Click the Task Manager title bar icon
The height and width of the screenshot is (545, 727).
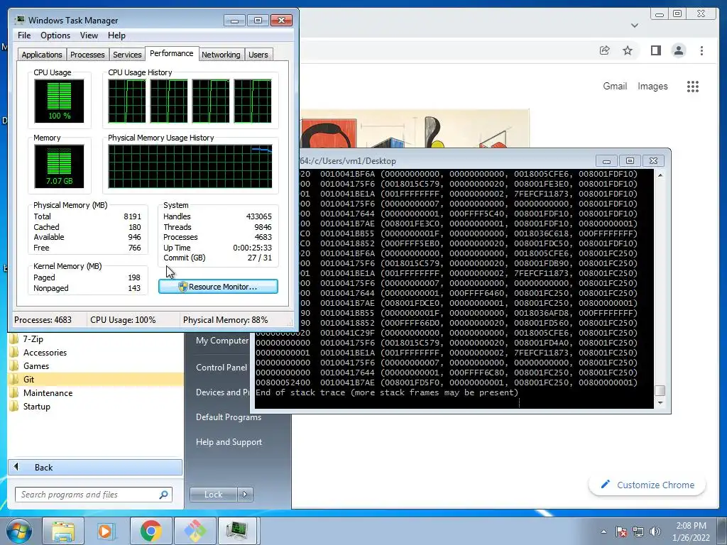click(x=19, y=20)
